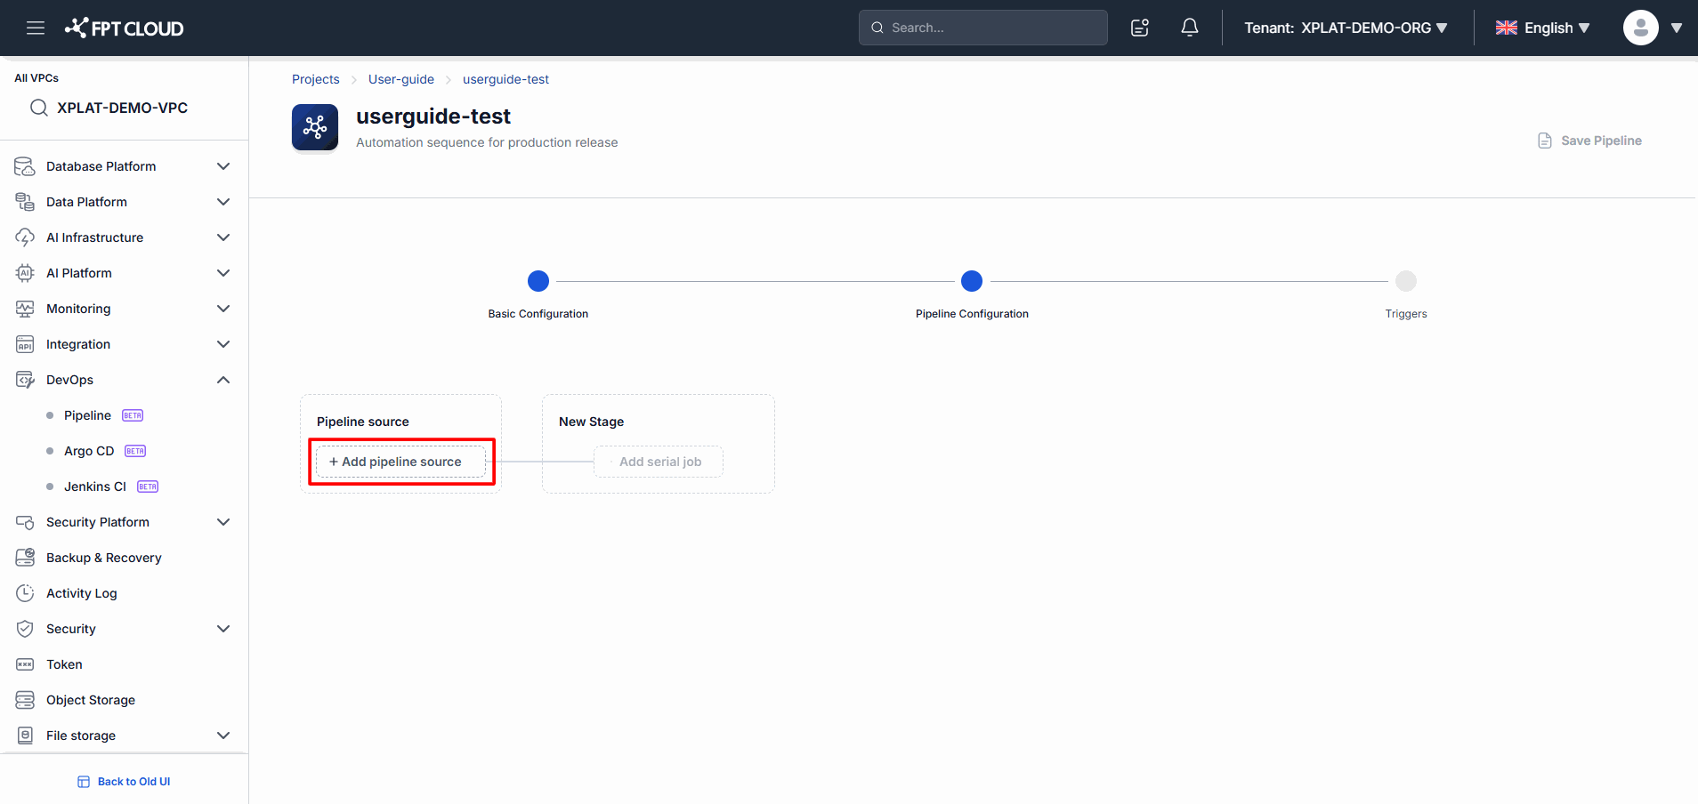Expand the Security menu chevron

click(x=223, y=629)
